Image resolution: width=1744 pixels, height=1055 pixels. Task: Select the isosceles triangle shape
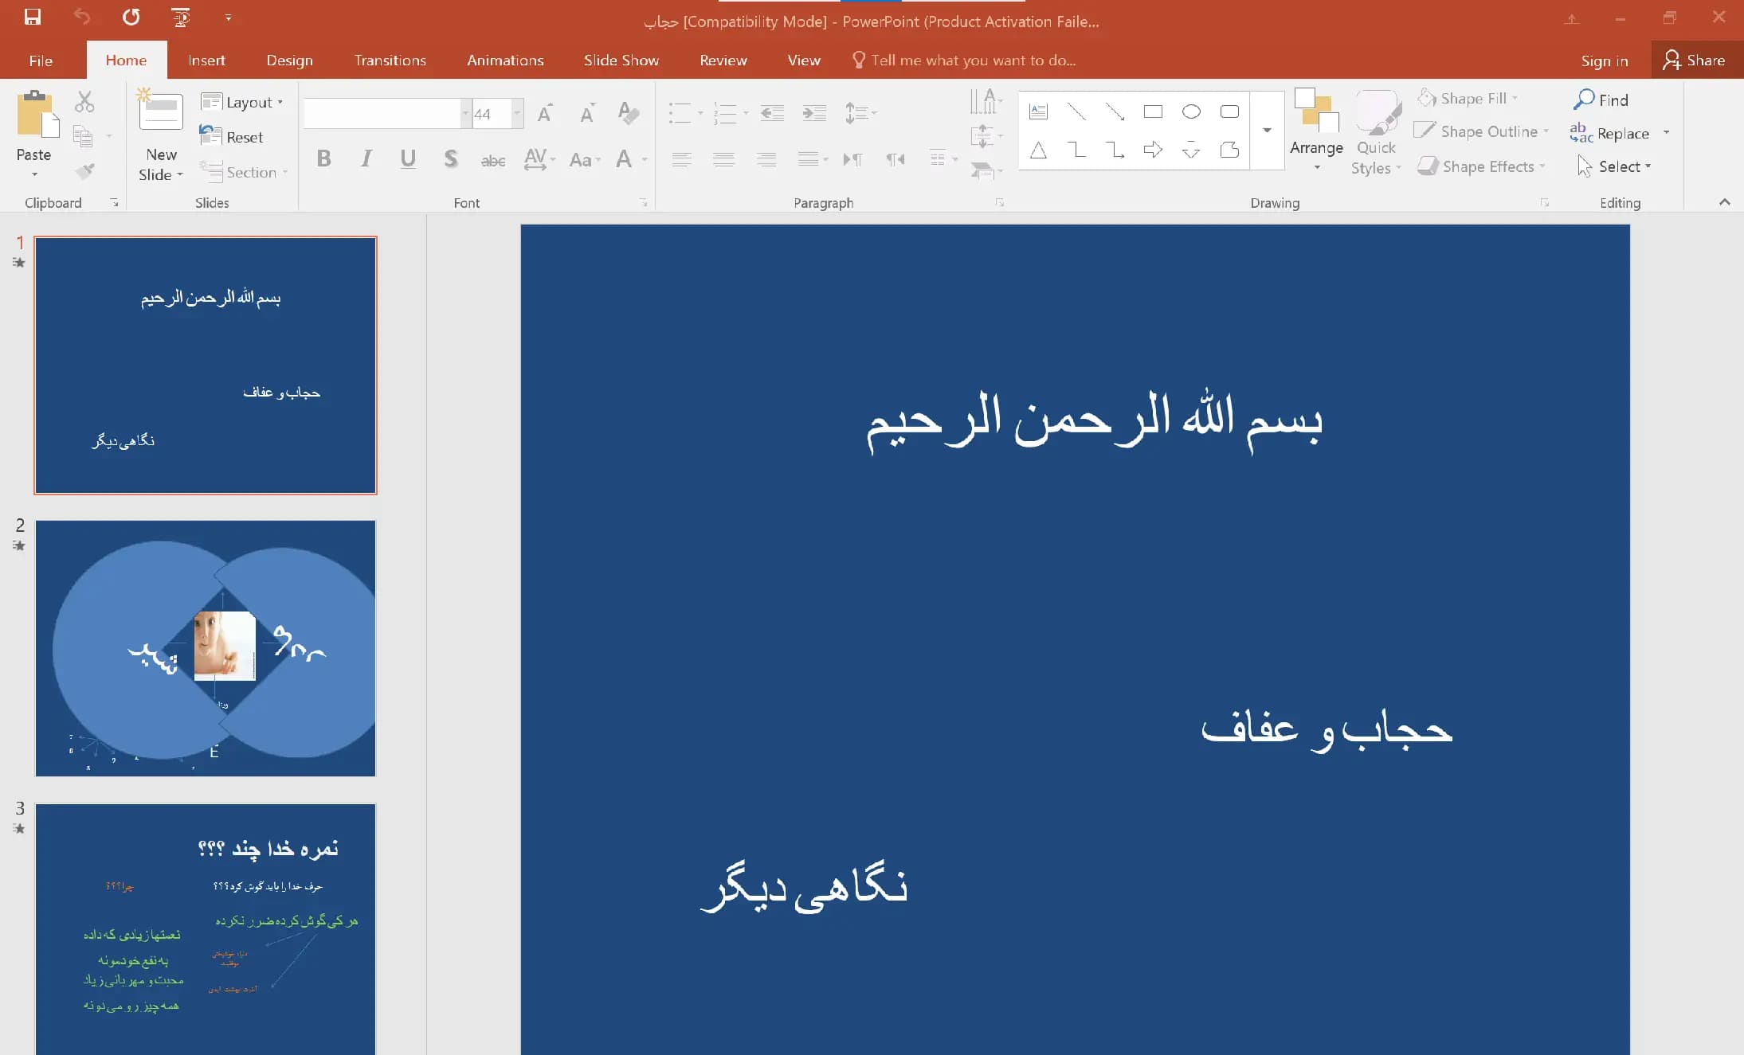point(1038,149)
